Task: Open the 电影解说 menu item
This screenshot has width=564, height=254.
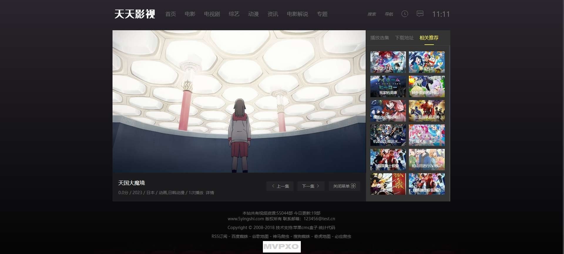Action: click(298, 14)
